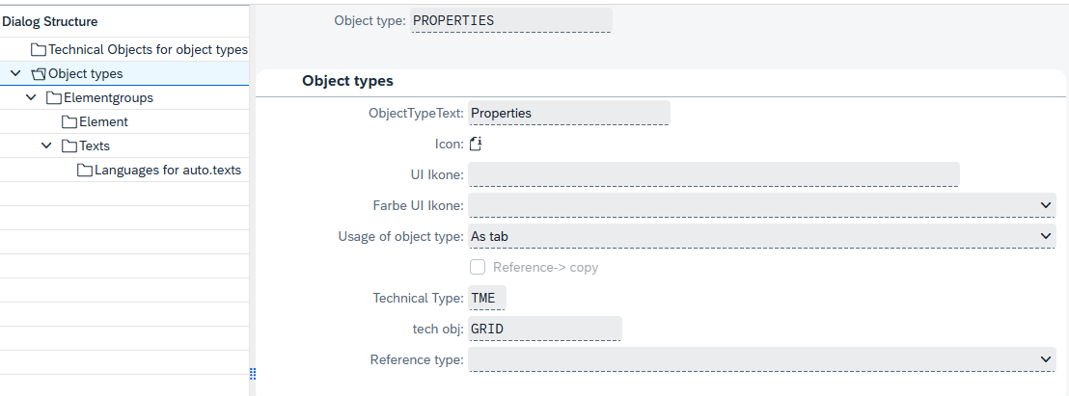The width and height of the screenshot is (1069, 396).
Task: Collapse the Object types tree node
Action: [15, 73]
